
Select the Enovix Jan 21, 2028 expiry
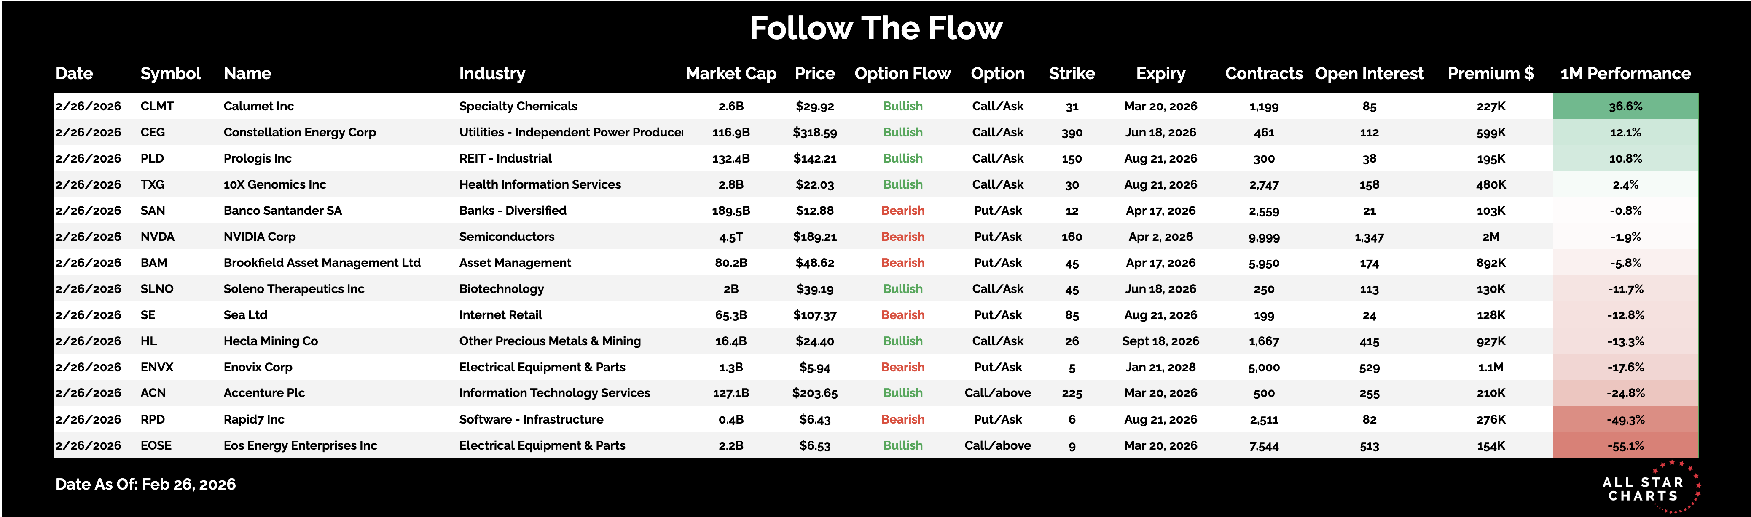tap(1160, 367)
